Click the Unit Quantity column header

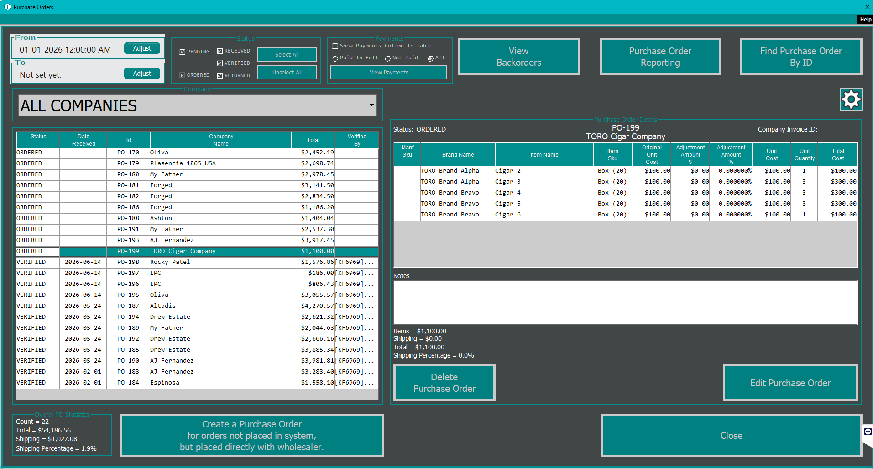(804, 155)
